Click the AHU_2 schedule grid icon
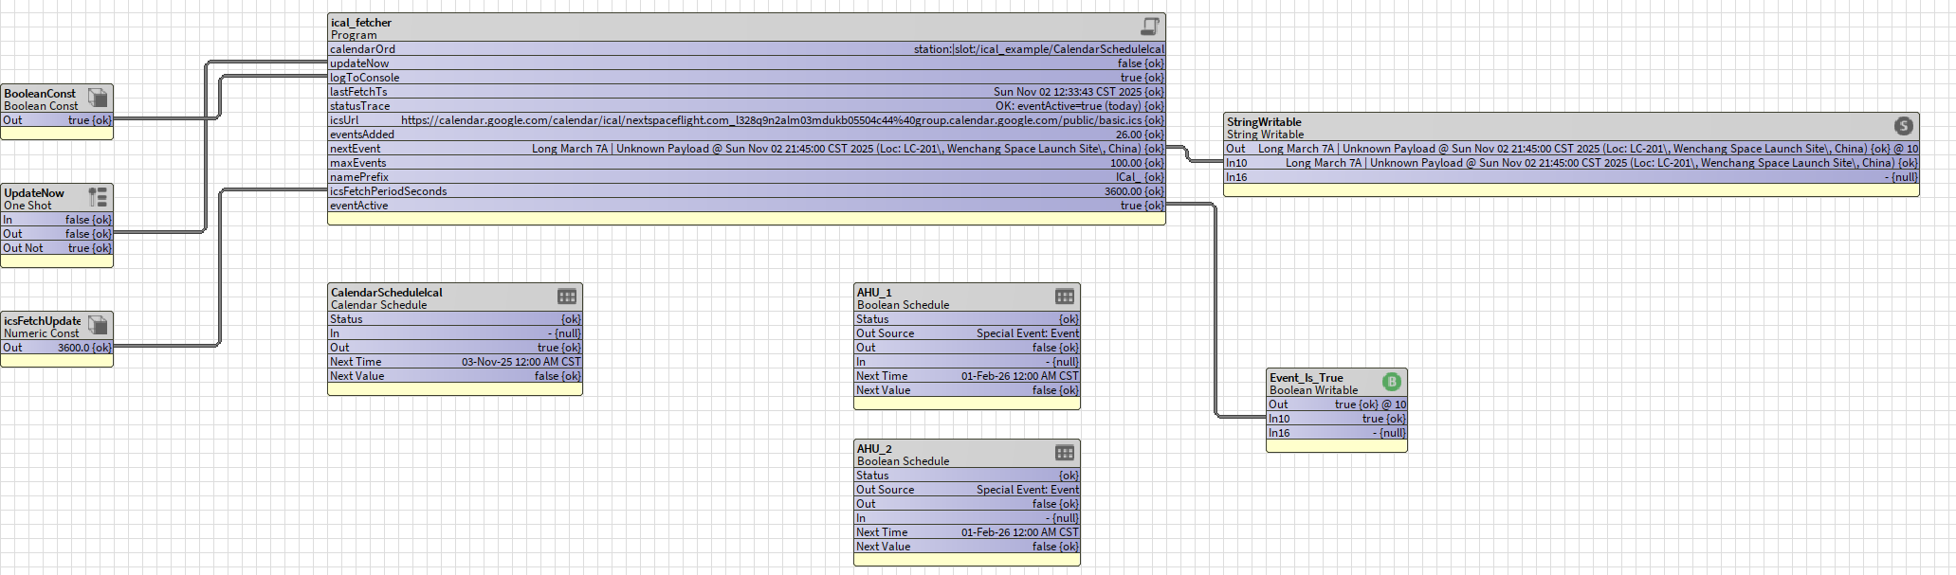The width and height of the screenshot is (1956, 575). click(1065, 453)
